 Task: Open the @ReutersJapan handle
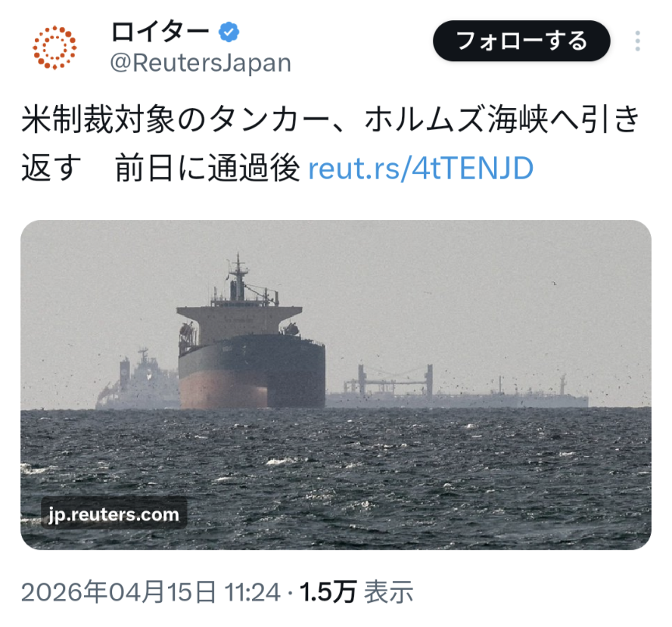coord(201,63)
